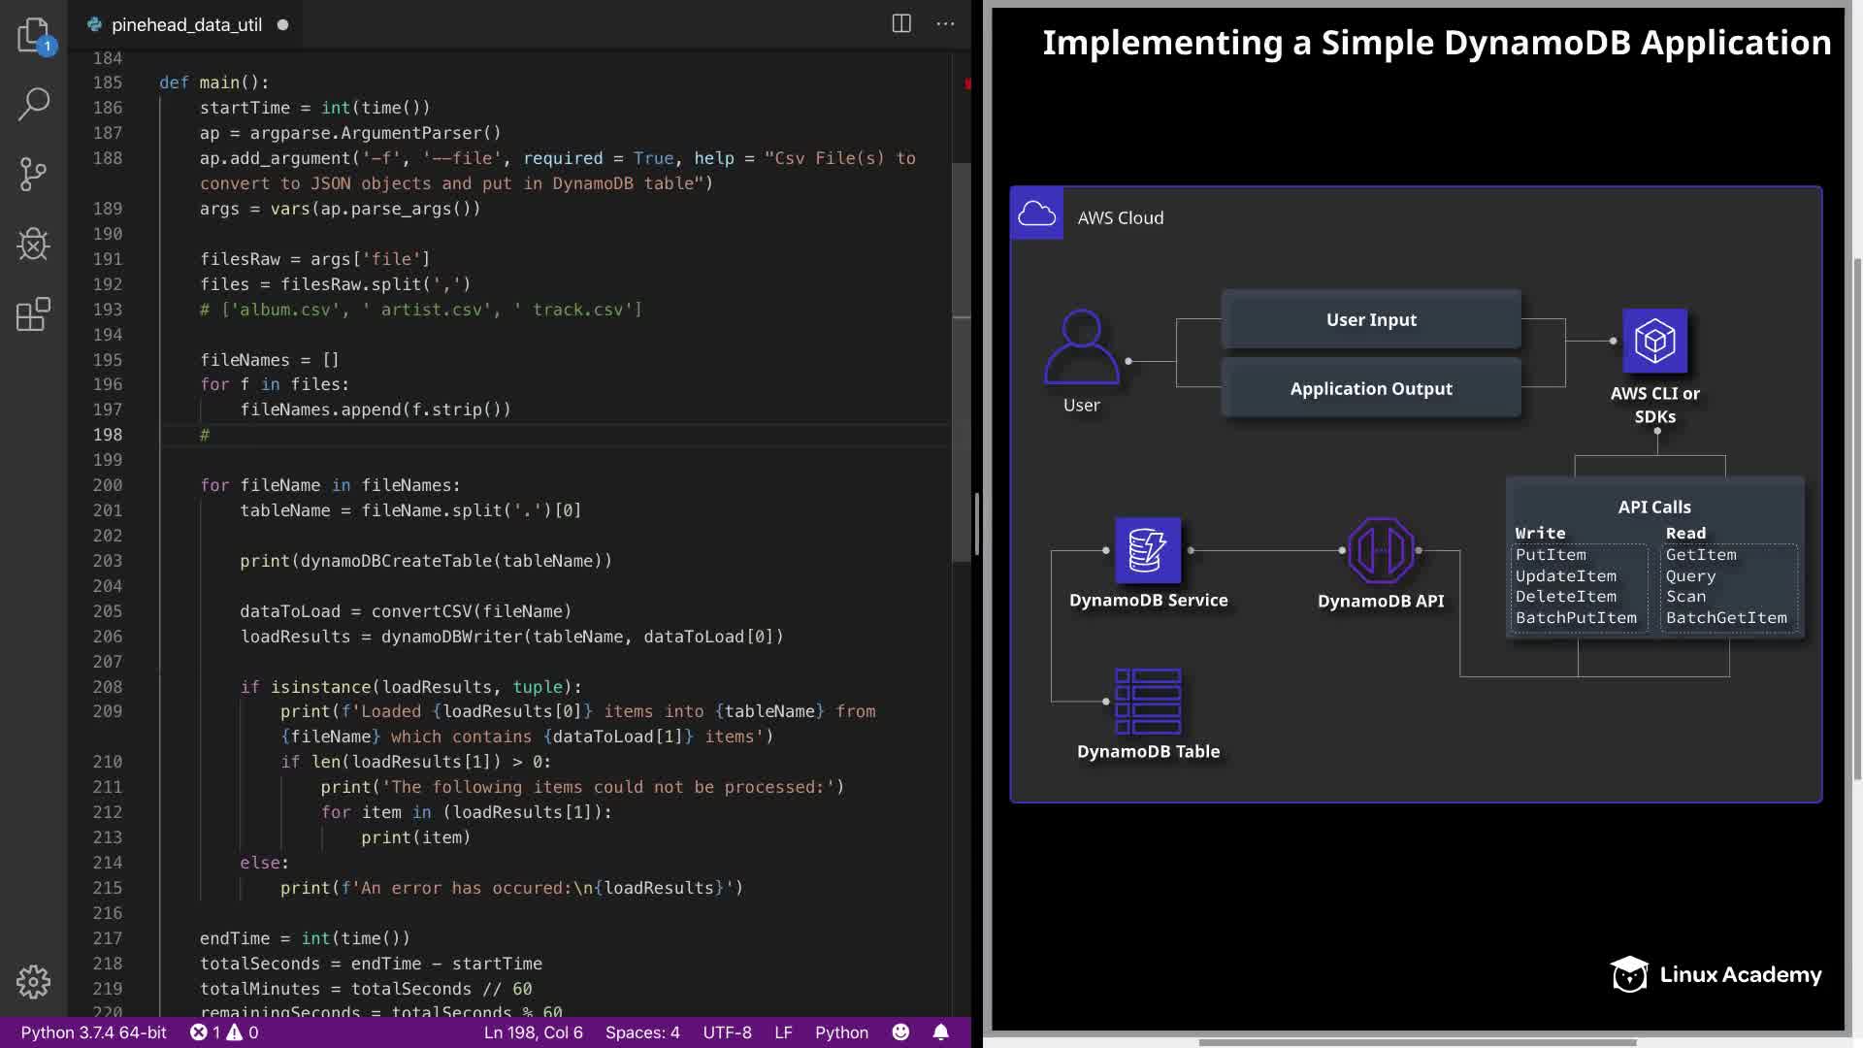
Task: Click the LF end-of-line indicator
Action: (783, 1032)
